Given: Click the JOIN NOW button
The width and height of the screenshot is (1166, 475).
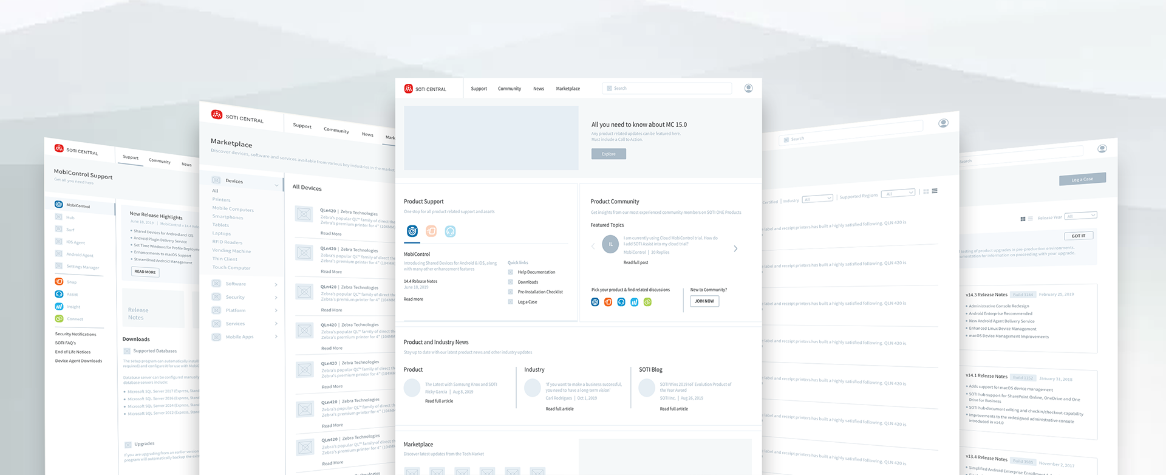Looking at the screenshot, I should click(x=704, y=301).
